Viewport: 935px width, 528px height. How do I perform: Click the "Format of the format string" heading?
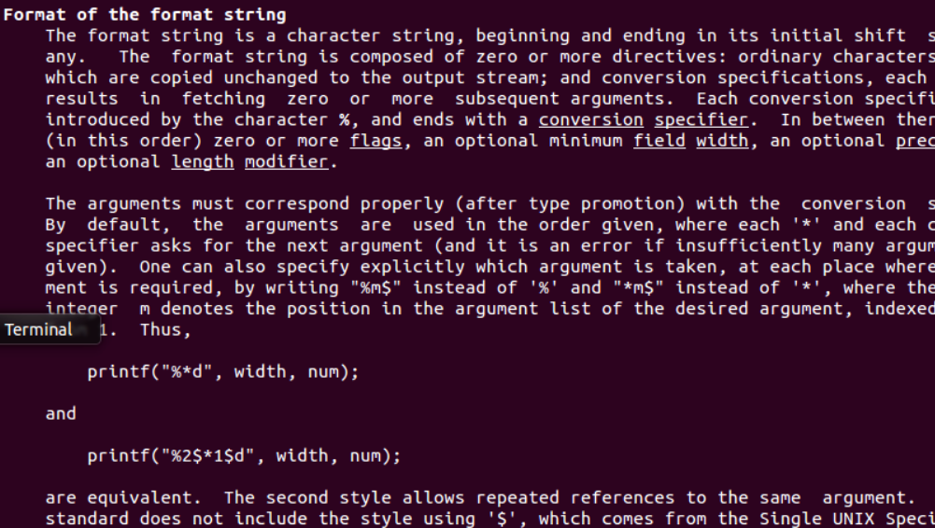[145, 16]
